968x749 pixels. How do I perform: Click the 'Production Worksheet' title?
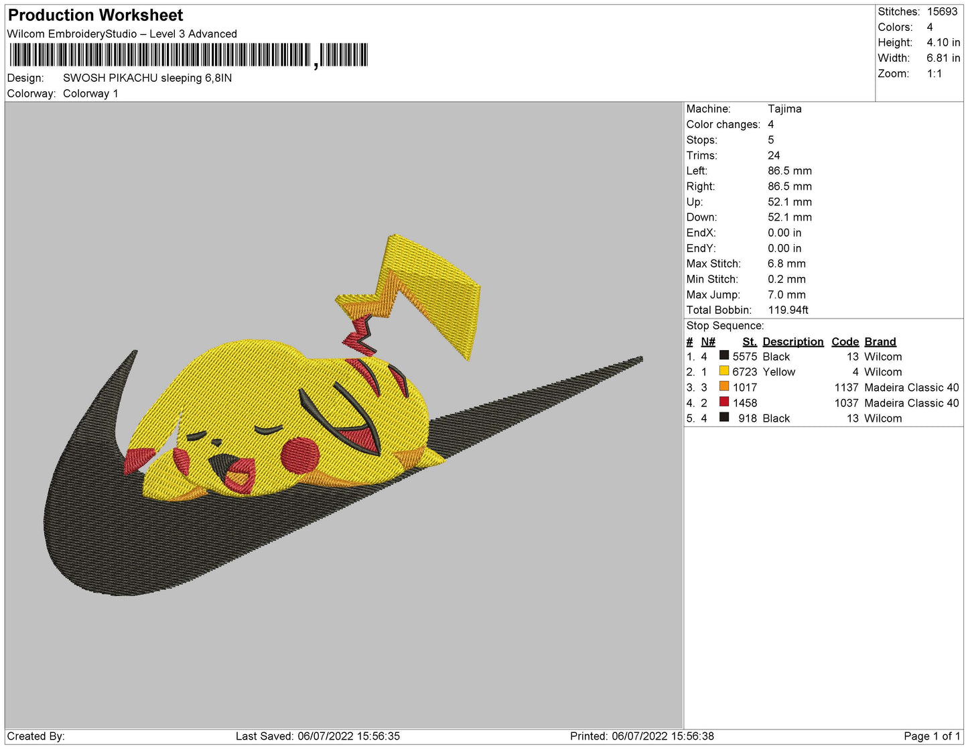96,15
